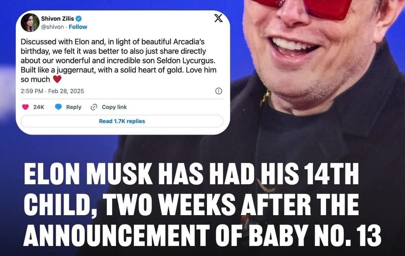Click the chain-link copy icon

tap(94, 107)
